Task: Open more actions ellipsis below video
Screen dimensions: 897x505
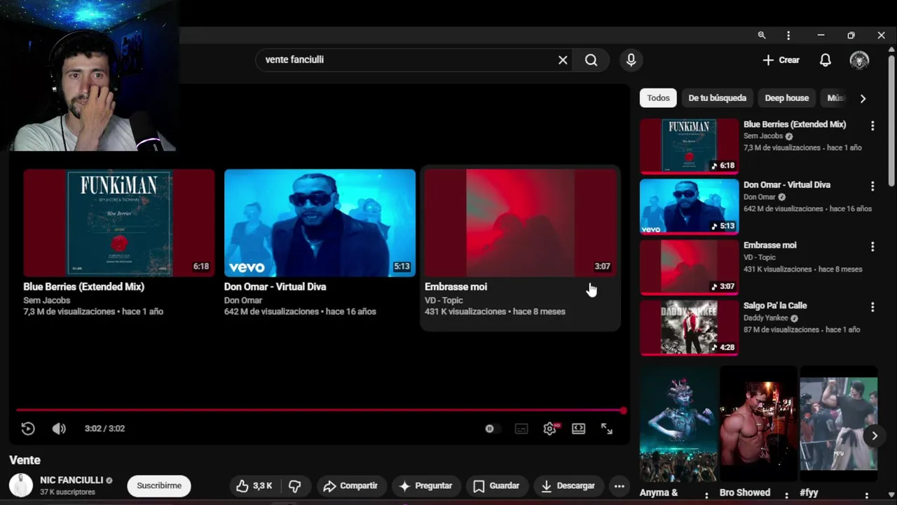Action: (619, 485)
